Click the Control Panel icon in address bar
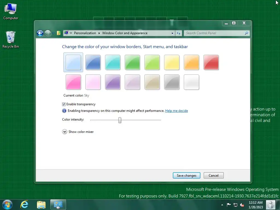Viewport: 280px width, 210px height. tap(66, 33)
